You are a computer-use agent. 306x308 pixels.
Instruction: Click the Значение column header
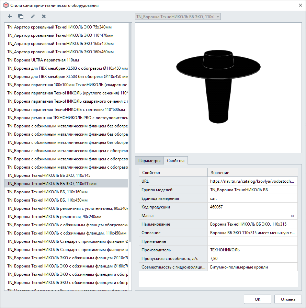[252, 173]
